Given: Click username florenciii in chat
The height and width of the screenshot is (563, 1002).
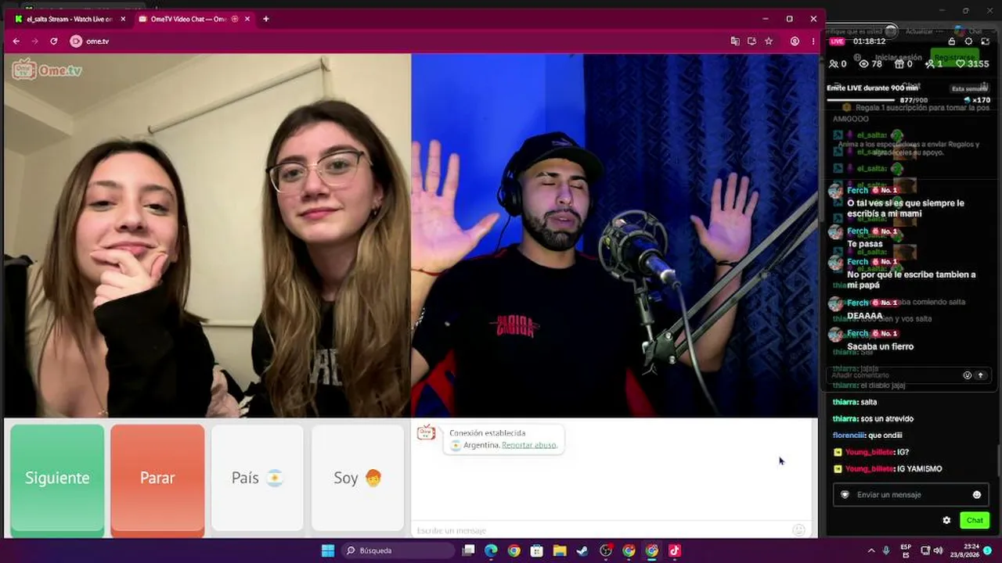Looking at the screenshot, I should pos(848,436).
